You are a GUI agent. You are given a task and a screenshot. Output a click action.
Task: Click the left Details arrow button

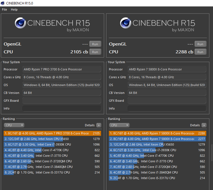pos(99,125)
